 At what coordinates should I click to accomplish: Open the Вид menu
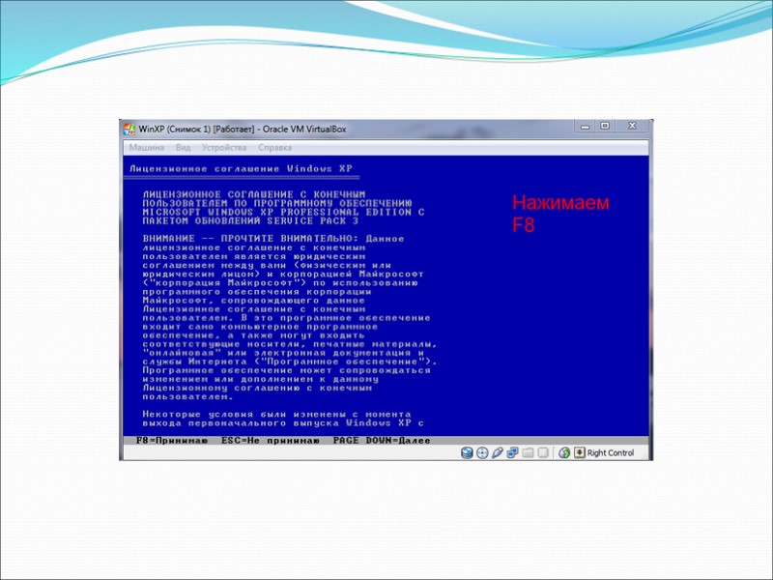pyautogui.click(x=183, y=148)
